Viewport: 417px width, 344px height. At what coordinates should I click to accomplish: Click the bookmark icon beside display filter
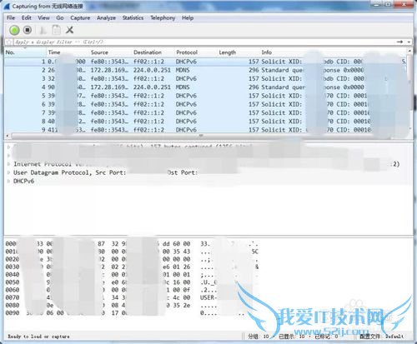tap(9, 42)
